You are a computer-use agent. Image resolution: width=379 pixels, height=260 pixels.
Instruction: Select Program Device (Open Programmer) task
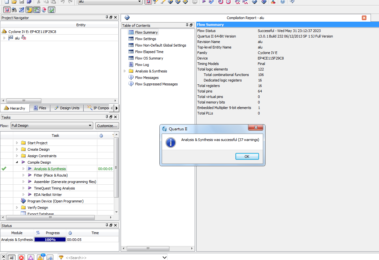(55, 201)
